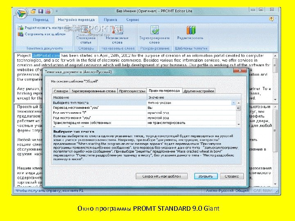Open the Препроцессоры dialog tab

coord(132,91)
